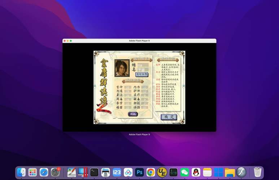Open the Trash in the Dock
Viewport: 279px width, 180px height.
click(257, 172)
